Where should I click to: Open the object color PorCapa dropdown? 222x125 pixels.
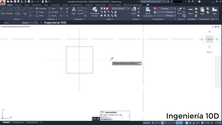click(x=167, y=9)
